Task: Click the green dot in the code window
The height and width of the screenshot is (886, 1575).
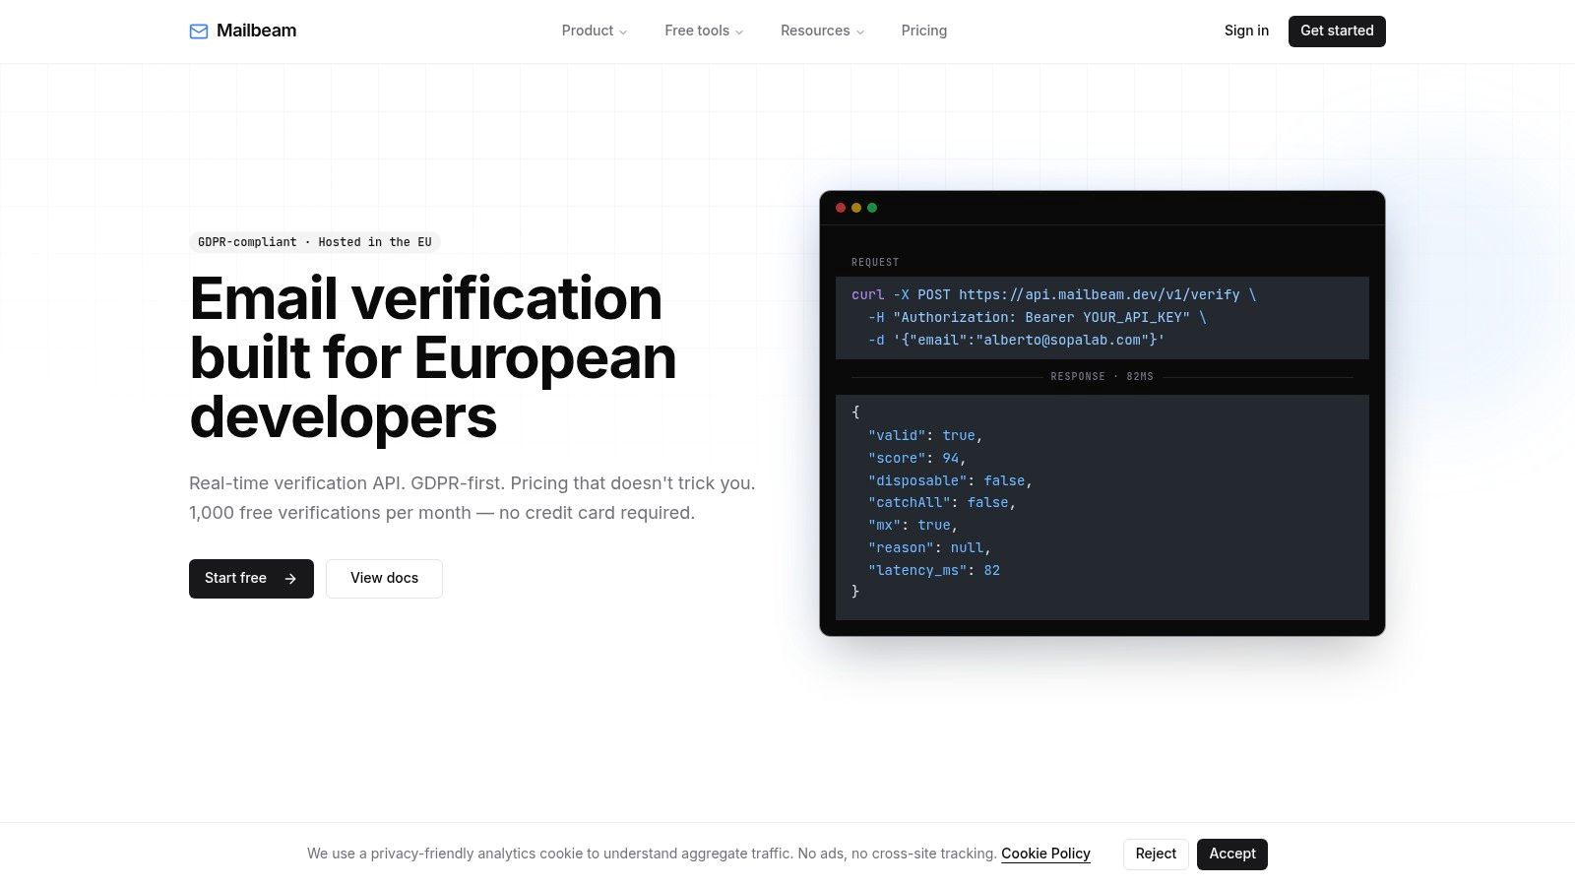Action: point(872,208)
